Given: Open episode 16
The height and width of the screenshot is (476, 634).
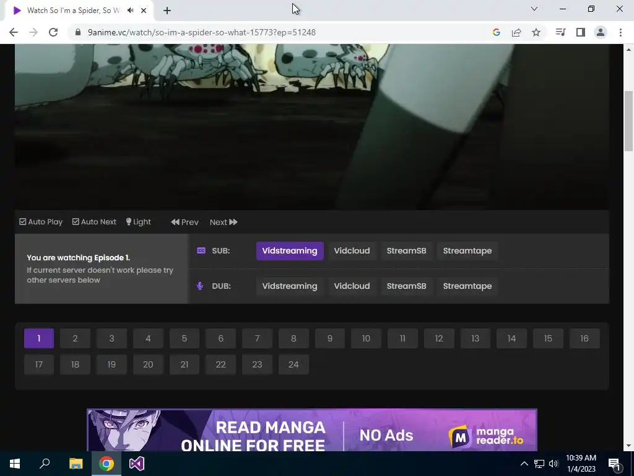Looking at the screenshot, I should (x=584, y=338).
